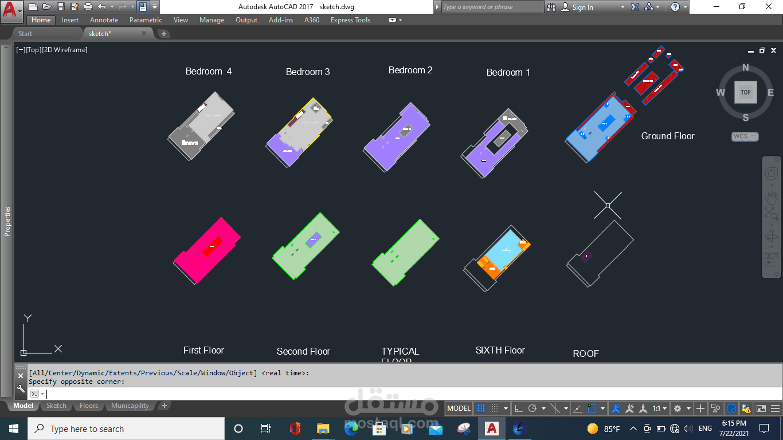Open the Help dropdown arrow
This screenshot has height=440, width=783.
685,7
